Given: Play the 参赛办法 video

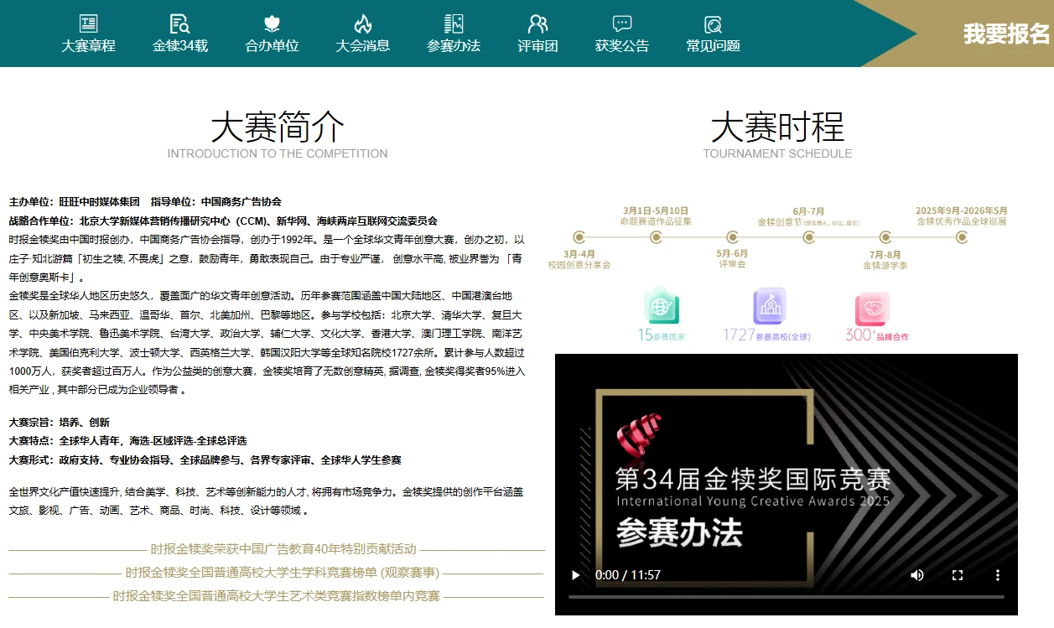Looking at the screenshot, I should (x=574, y=575).
